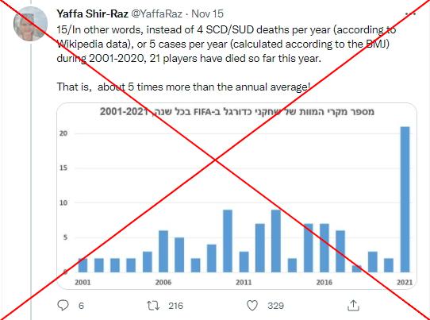Click the 216 retweet count
The image size is (430, 320).
pyautogui.click(x=175, y=306)
